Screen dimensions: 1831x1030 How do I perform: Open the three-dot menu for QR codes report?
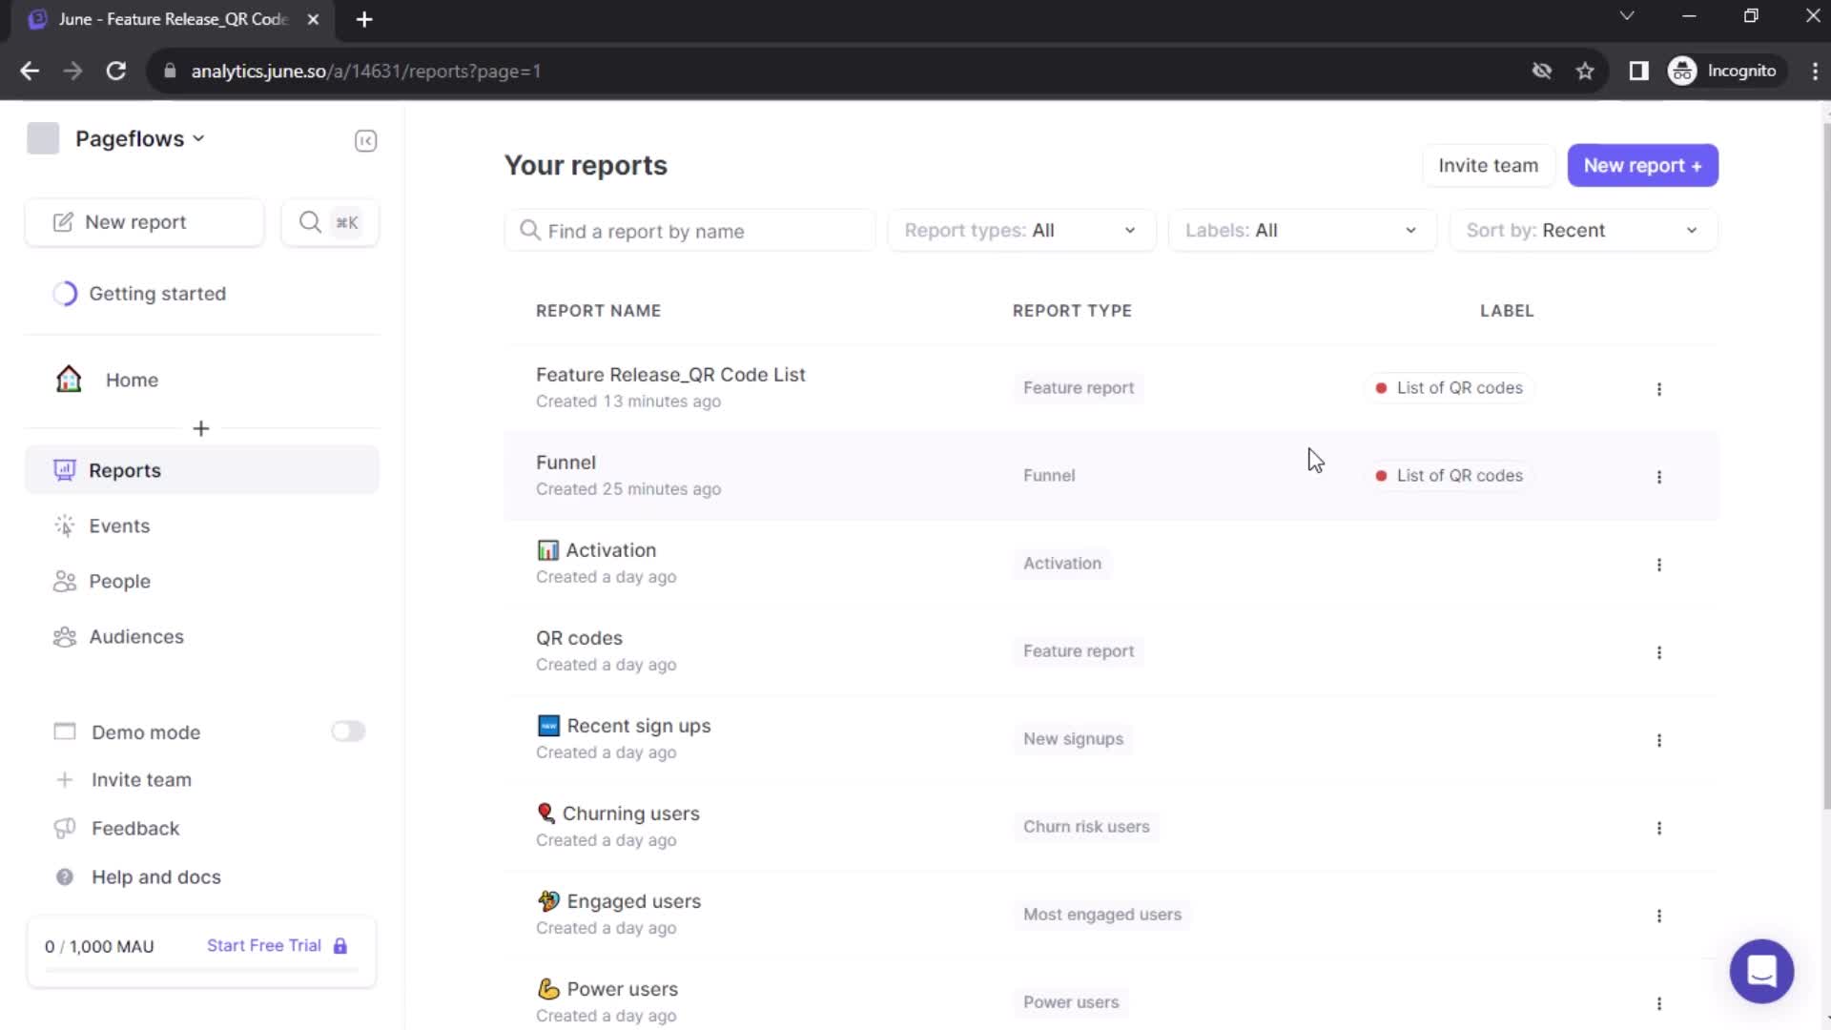[1658, 652]
